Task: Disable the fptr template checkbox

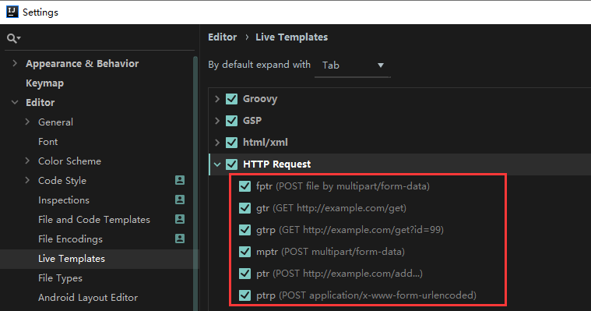Action: pos(244,186)
